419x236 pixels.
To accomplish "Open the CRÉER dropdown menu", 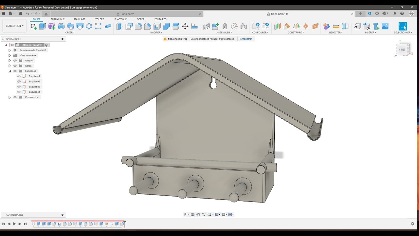I will (70, 32).
